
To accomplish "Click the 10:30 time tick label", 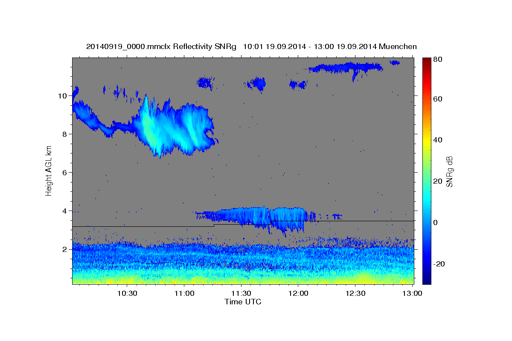I will point(127,294).
